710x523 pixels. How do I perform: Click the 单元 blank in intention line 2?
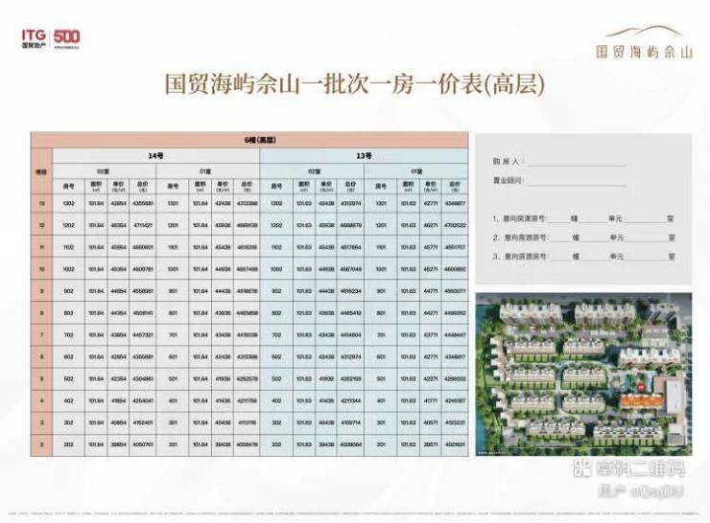(594, 238)
